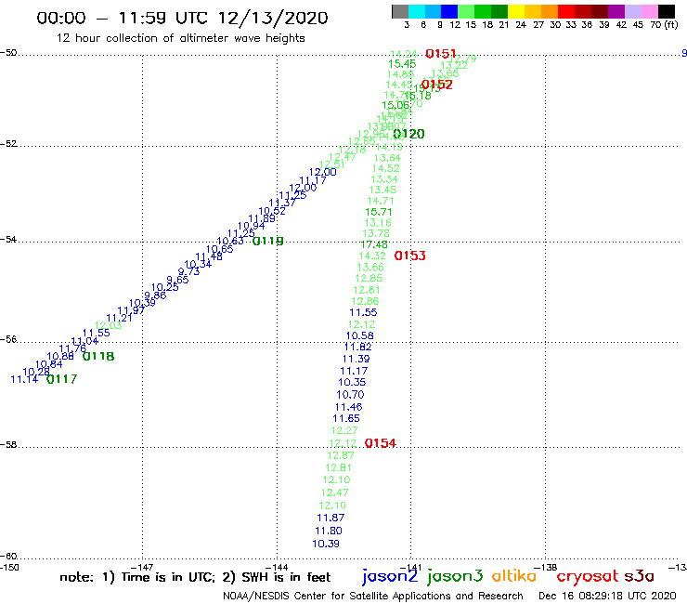Click the -58 latitude axis label
Image resolution: width=687 pixels, height=604 pixels.
point(8,445)
